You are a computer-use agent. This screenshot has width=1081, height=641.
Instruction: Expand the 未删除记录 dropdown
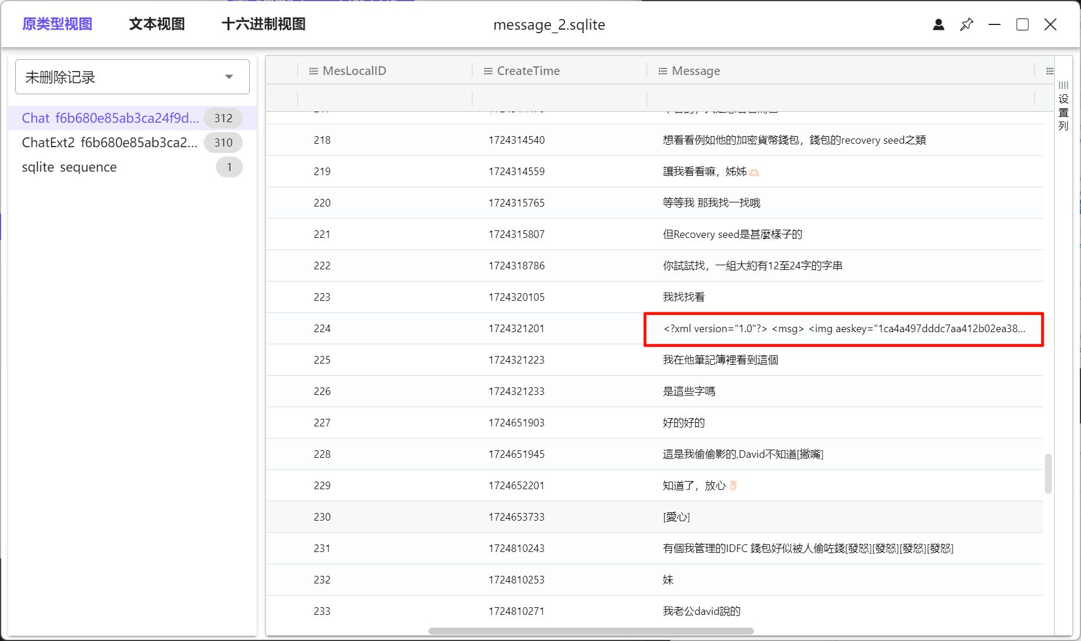[x=229, y=77]
